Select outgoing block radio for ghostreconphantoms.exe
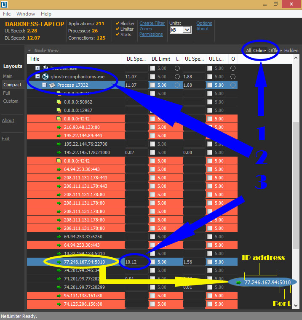The image size is (302, 320). (233, 77)
